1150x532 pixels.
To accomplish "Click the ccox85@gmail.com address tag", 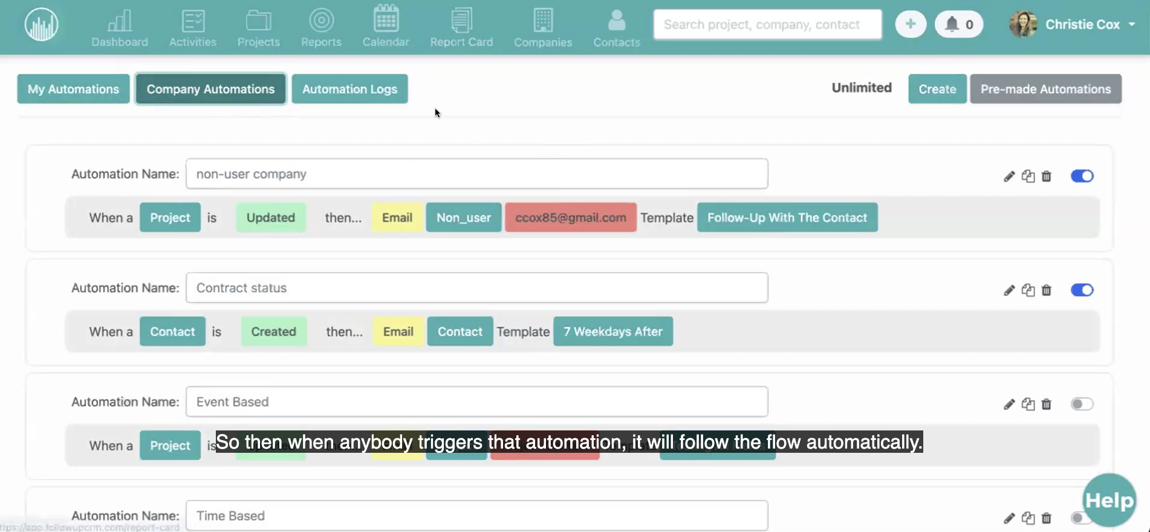I will (571, 218).
